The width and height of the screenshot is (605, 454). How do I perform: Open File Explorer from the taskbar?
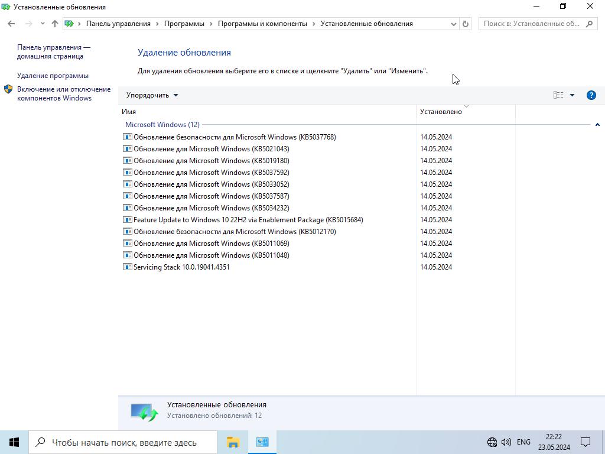tap(233, 442)
